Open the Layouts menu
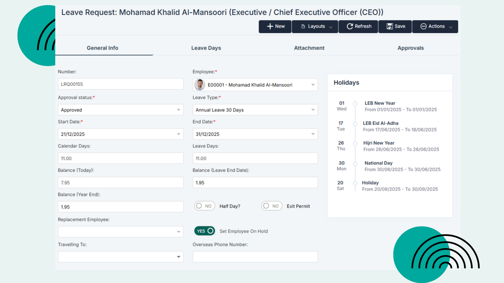 coord(315,26)
